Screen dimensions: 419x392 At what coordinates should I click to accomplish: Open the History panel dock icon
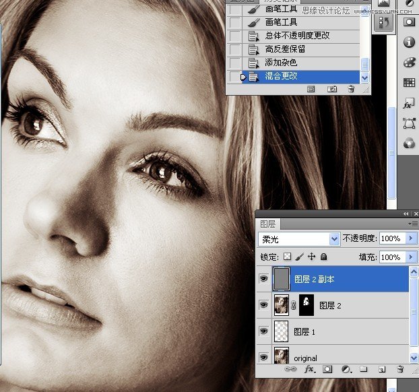pyautogui.click(x=384, y=23)
